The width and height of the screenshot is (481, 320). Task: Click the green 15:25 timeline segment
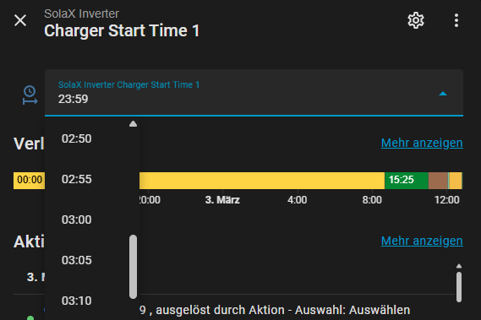click(x=407, y=181)
